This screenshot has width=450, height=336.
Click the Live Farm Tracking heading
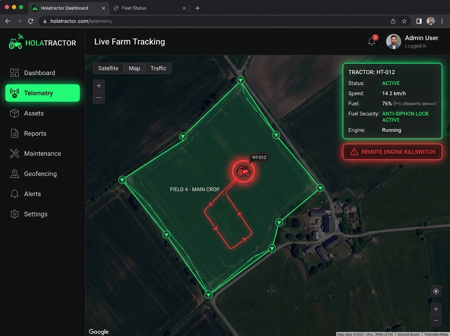[x=129, y=42]
